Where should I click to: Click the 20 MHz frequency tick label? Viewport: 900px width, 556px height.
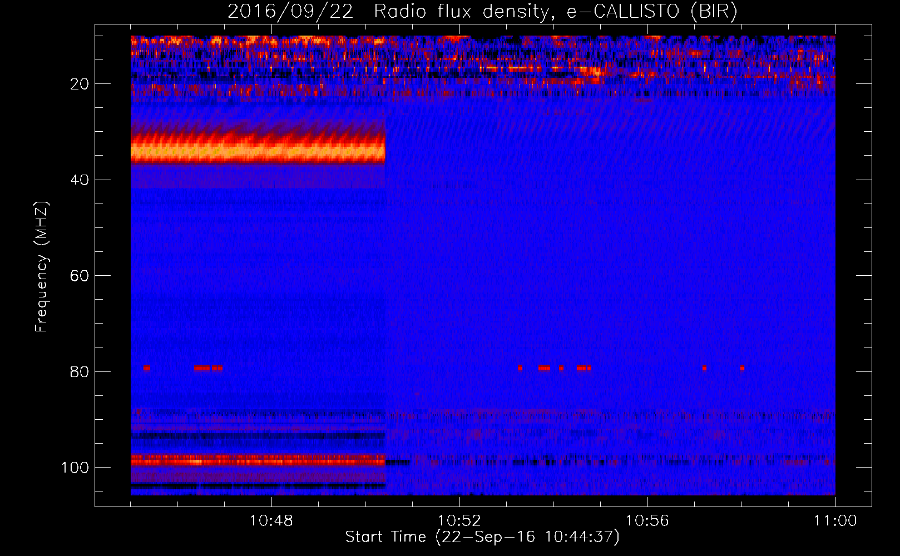[x=80, y=84]
